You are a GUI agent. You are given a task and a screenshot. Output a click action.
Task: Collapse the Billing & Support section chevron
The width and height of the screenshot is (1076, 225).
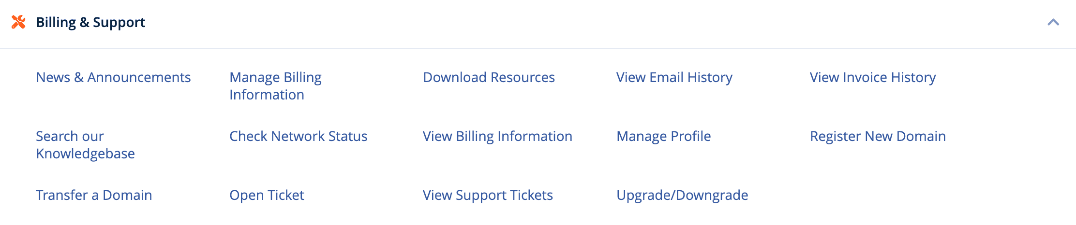coord(1053,22)
